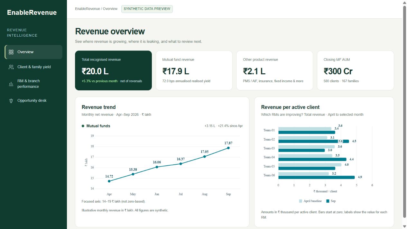Toggle the Sep legend swatch
Image resolution: width=407 pixels, height=229 pixels.
pyautogui.click(x=328, y=201)
